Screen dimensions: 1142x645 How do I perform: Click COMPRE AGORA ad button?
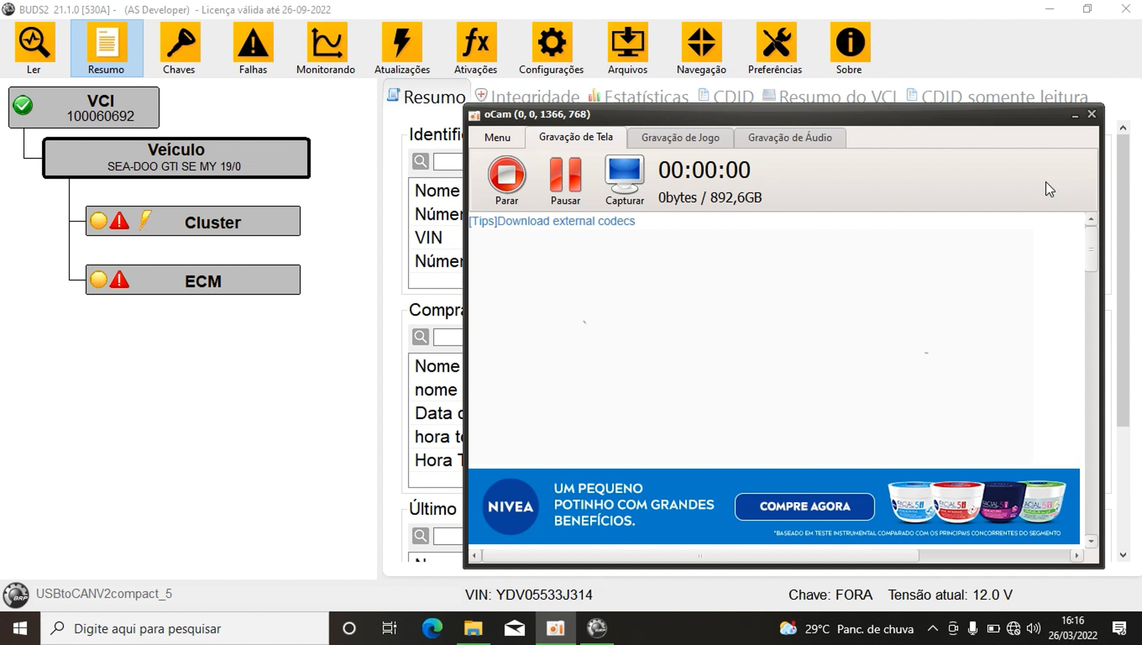805,506
